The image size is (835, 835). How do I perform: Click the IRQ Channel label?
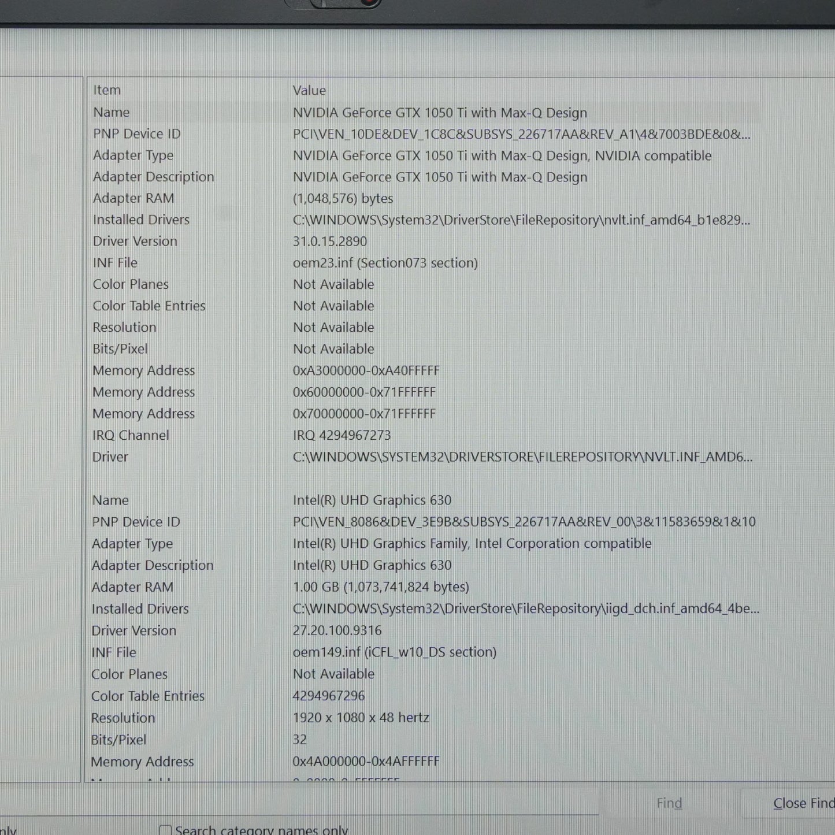click(x=131, y=435)
